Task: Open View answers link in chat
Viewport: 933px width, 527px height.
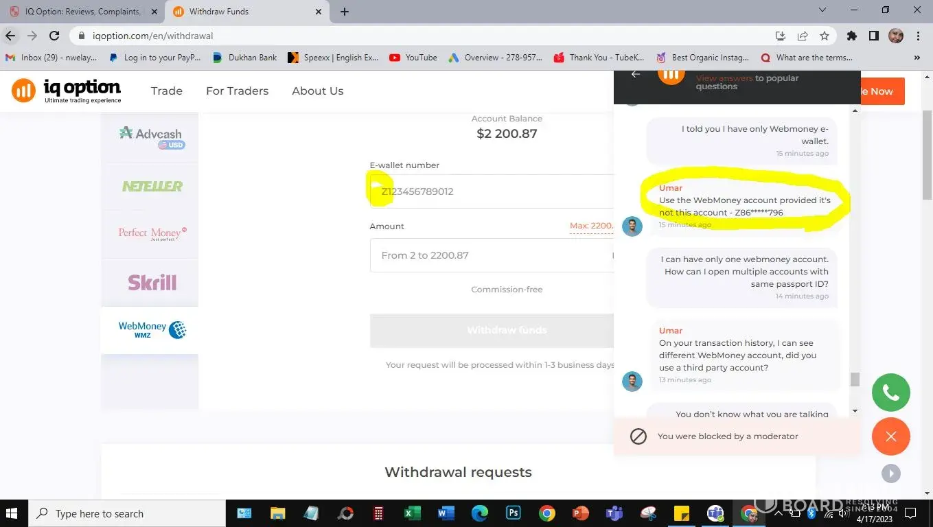Action: pyautogui.click(x=724, y=78)
